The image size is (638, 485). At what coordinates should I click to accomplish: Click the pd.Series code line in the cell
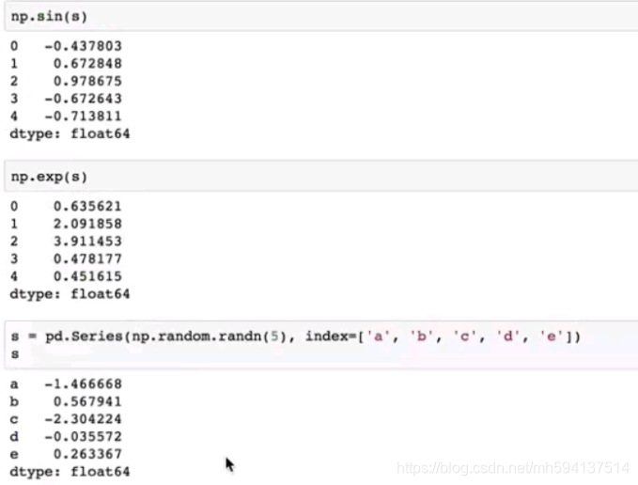point(296,336)
